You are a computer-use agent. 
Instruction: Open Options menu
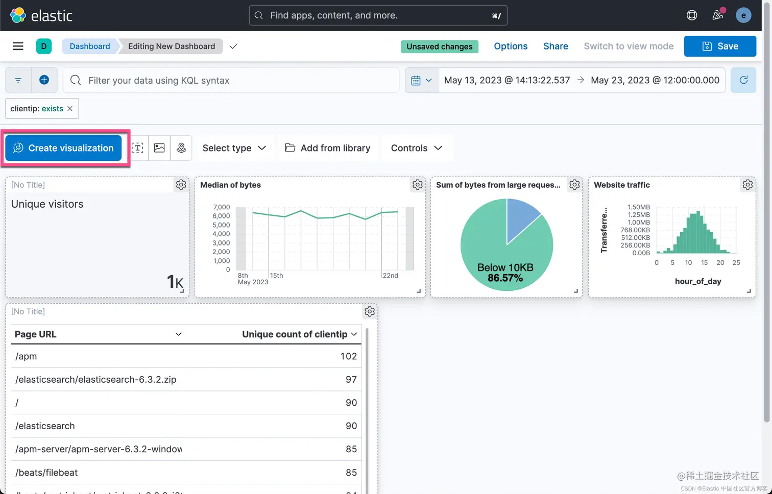pyautogui.click(x=511, y=46)
